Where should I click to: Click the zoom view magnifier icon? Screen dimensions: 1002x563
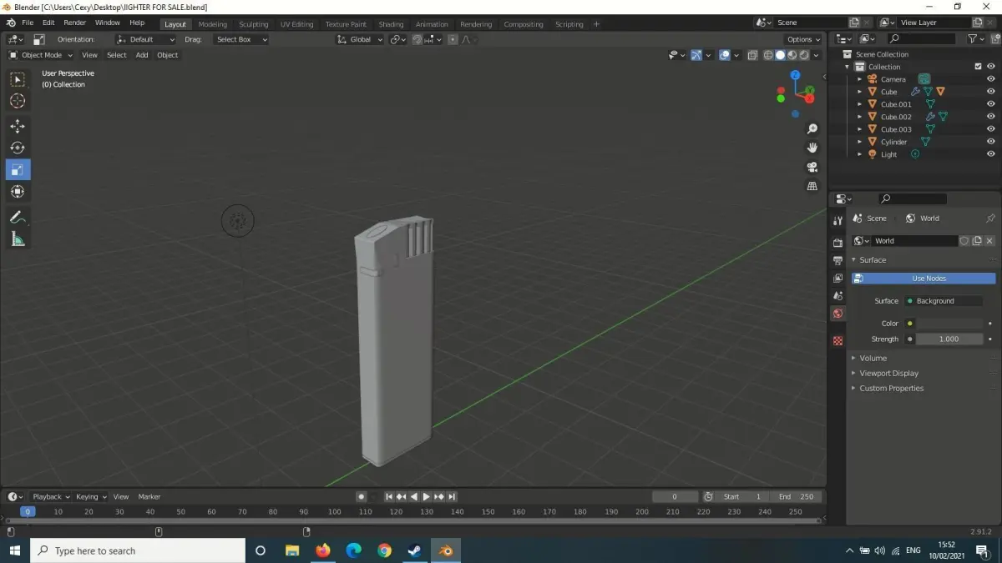click(x=812, y=129)
